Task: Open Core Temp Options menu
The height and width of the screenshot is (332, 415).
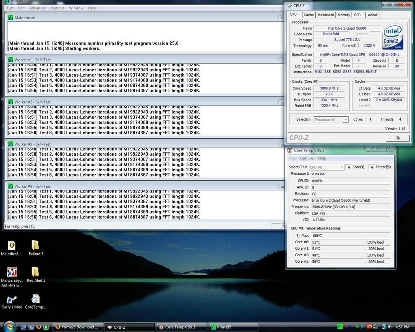Action: [307, 158]
